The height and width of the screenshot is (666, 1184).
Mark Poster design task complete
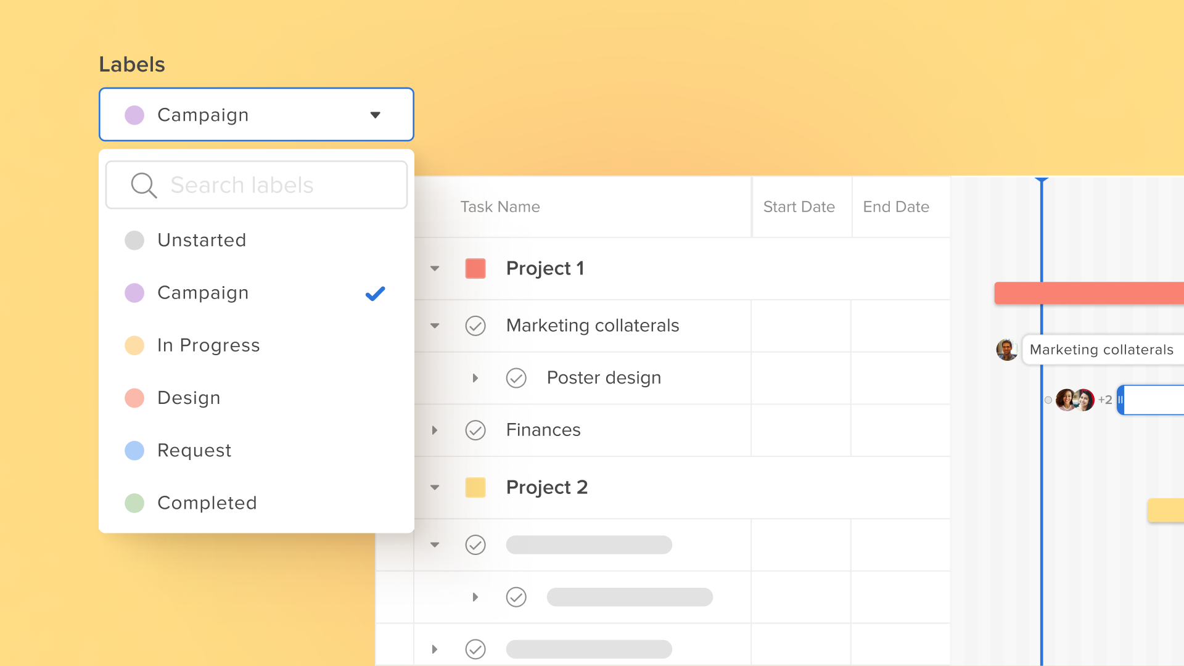click(x=516, y=378)
